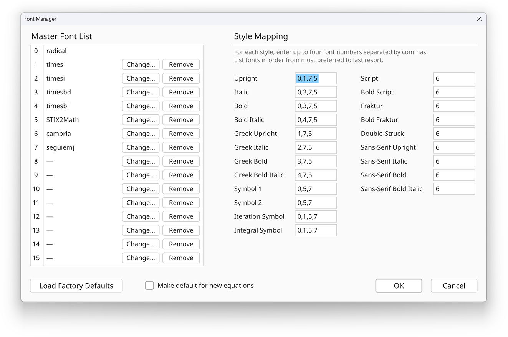Click Change for the seguiemj font

[x=141, y=147]
